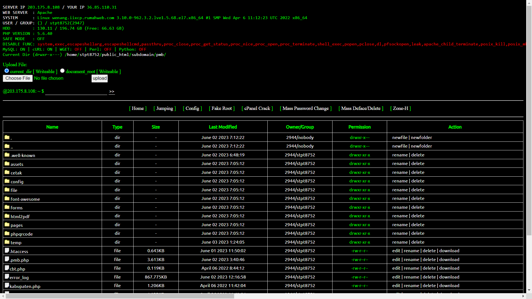Screen dimensions: 532x299
Task: Open the Config menu item
Action: 192,109
